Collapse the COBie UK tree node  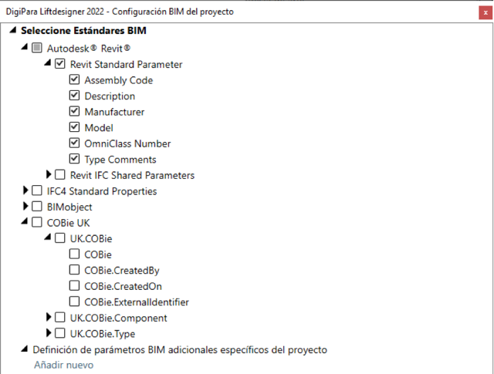pos(25,221)
